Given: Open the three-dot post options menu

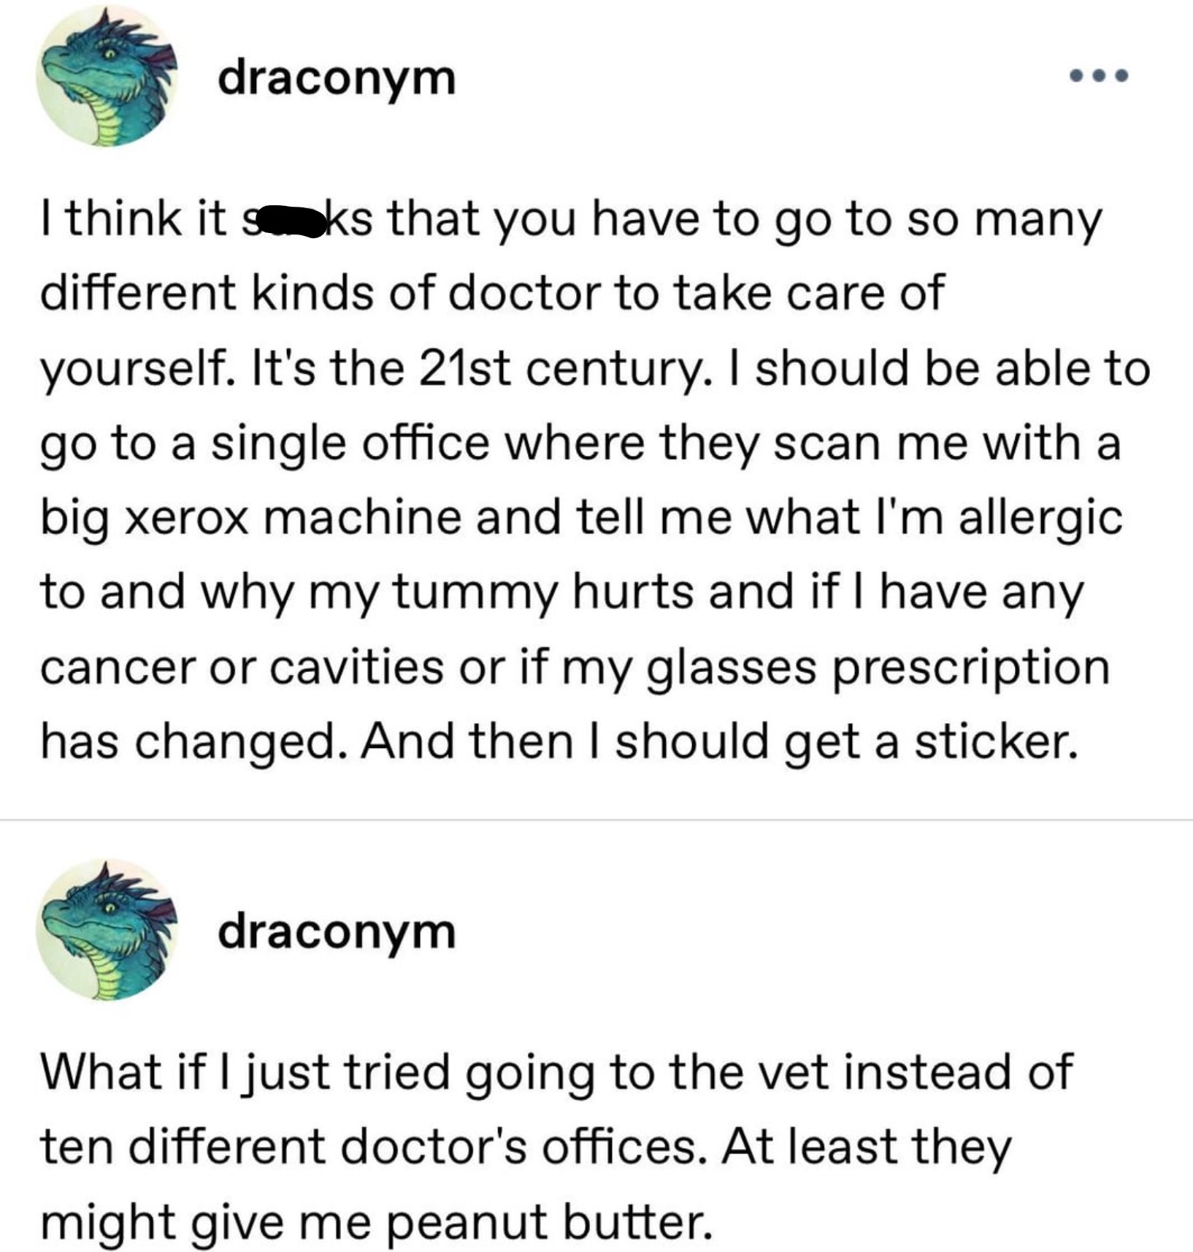Looking at the screenshot, I should coord(1098,75).
